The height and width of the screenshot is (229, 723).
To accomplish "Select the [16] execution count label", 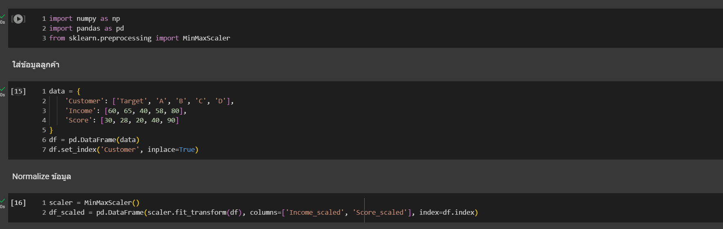I will click(18, 202).
